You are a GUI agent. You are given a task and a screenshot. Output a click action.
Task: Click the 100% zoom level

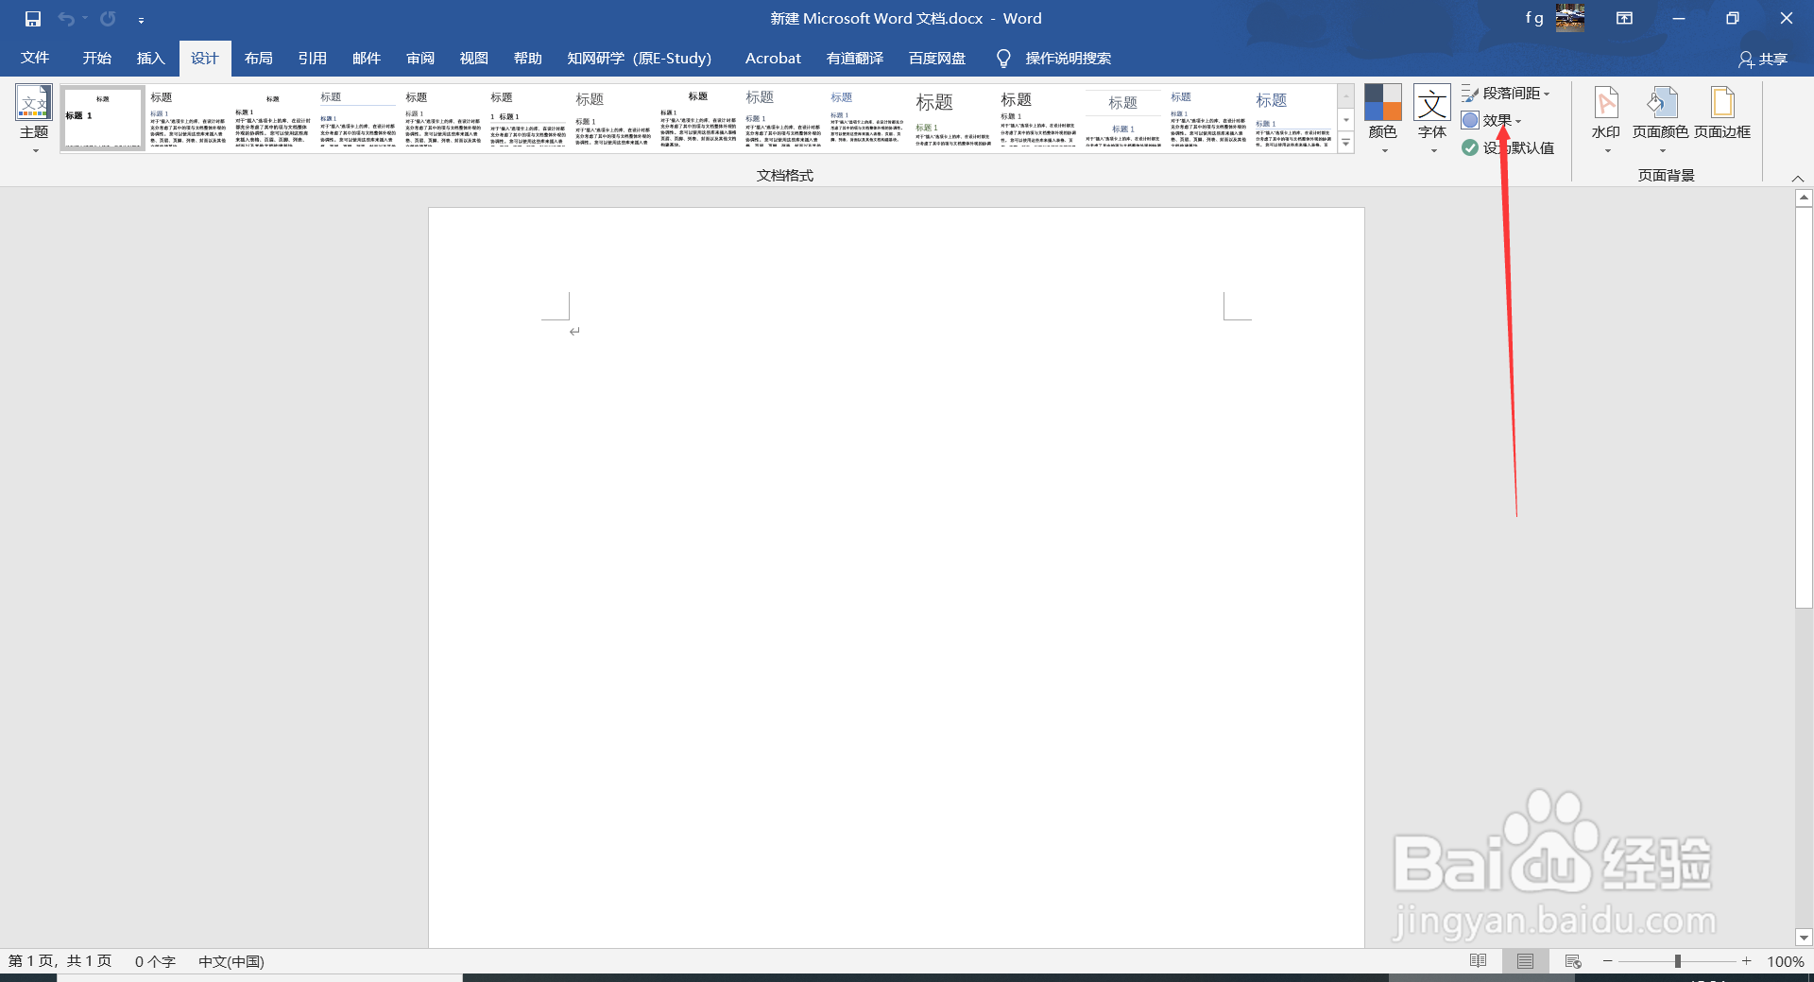[x=1785, y=961]
